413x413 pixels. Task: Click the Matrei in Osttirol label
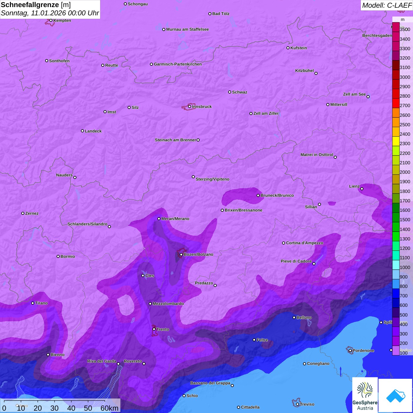(x=317, y=155)
